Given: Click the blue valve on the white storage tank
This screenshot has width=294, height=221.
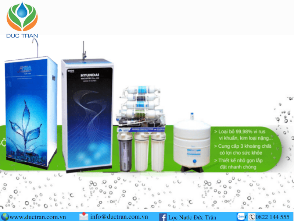Looking at the screenshot, I should point(194,161).
